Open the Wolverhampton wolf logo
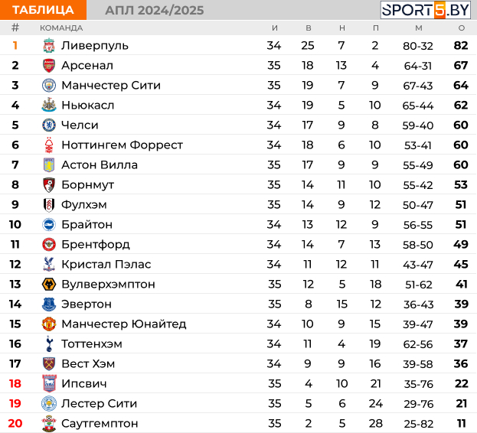The height and width of the screenshot is (433, 477). pos(49,284)
